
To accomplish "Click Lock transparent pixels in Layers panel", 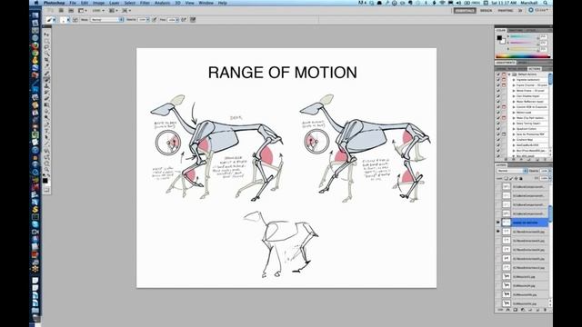I will 506,178.
